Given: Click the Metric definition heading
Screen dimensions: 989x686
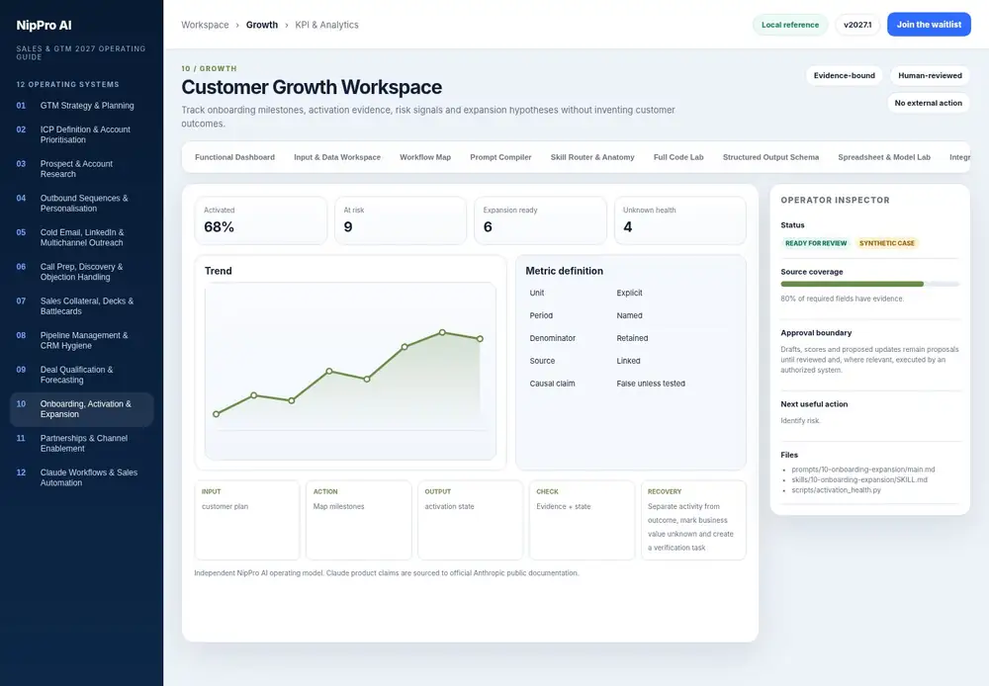Looking at the screenshot, I should (564, 271).
